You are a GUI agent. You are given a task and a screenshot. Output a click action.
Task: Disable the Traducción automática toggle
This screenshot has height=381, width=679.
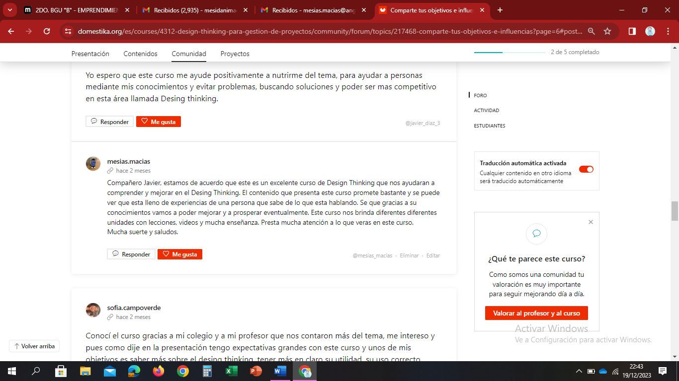click(587, 169)
